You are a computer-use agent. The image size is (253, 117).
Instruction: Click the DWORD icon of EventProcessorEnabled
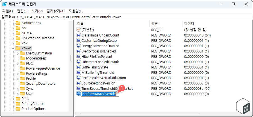click(79, 51)
